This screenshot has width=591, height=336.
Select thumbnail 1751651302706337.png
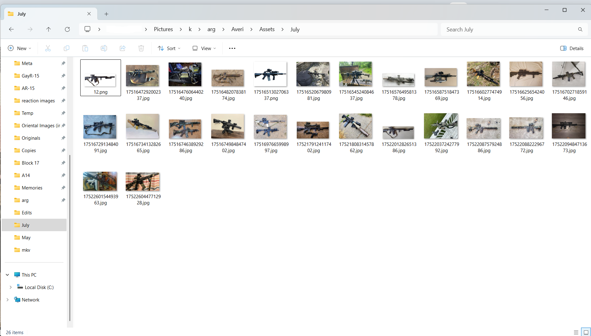pyautogui.click(x=271, y=75)
